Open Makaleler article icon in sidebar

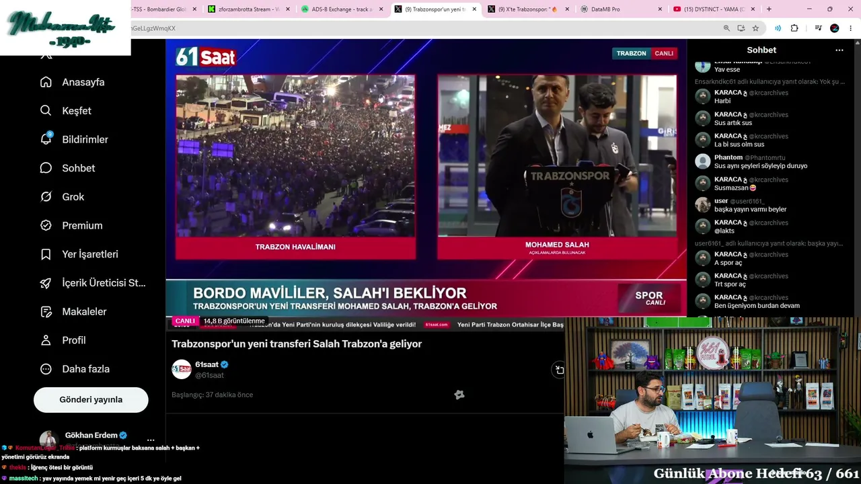(46, 312)
